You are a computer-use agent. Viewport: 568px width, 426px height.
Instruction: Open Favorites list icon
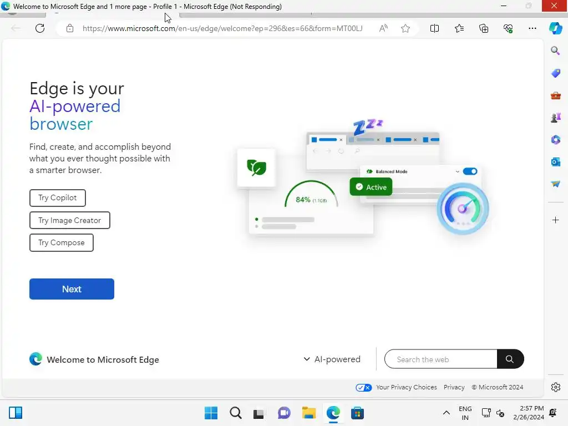click(x=459, y=28)
